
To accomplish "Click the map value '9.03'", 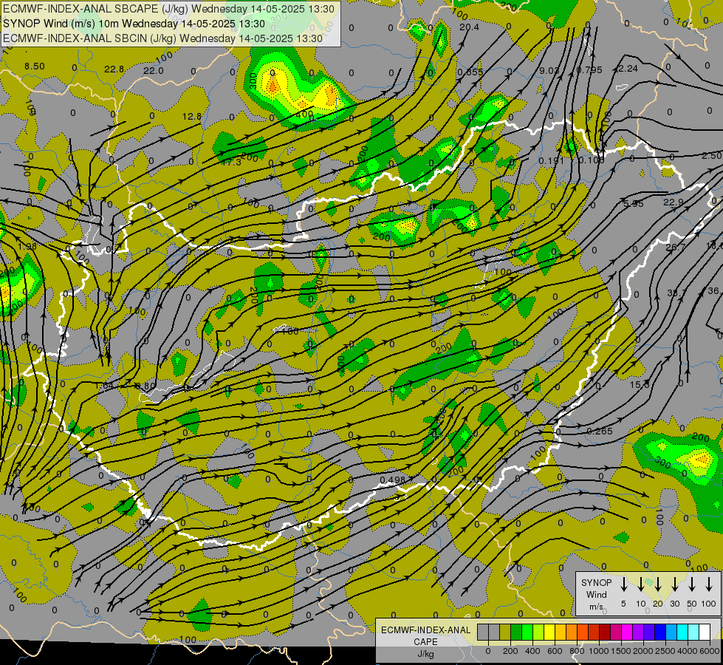I will point(549,71).
